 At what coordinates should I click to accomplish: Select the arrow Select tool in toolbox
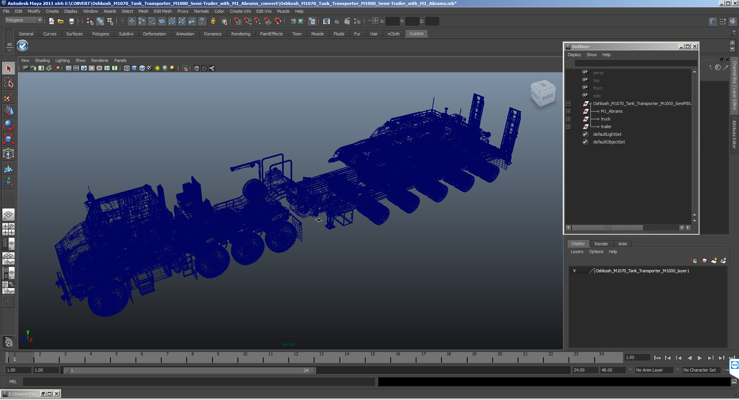(x=8, y=68)
